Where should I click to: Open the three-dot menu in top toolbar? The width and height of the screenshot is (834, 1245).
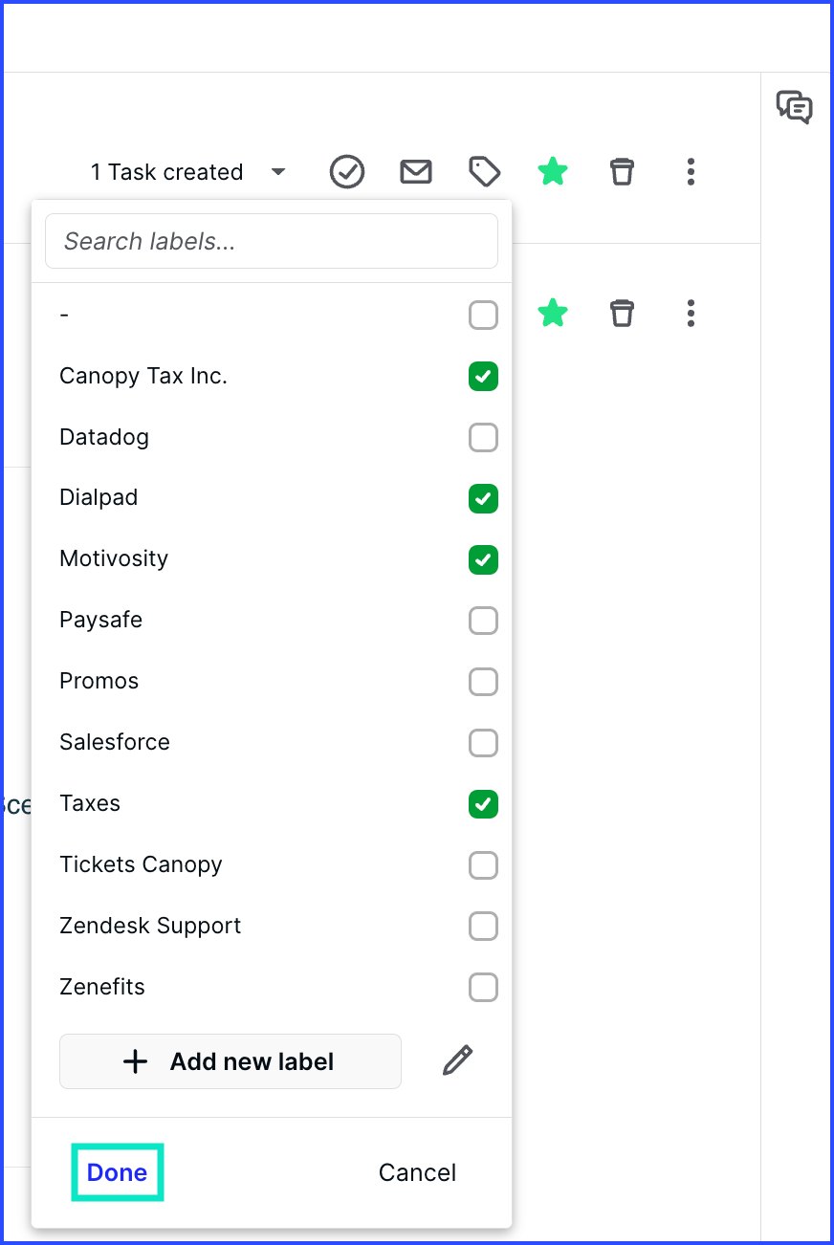(691, 172)
